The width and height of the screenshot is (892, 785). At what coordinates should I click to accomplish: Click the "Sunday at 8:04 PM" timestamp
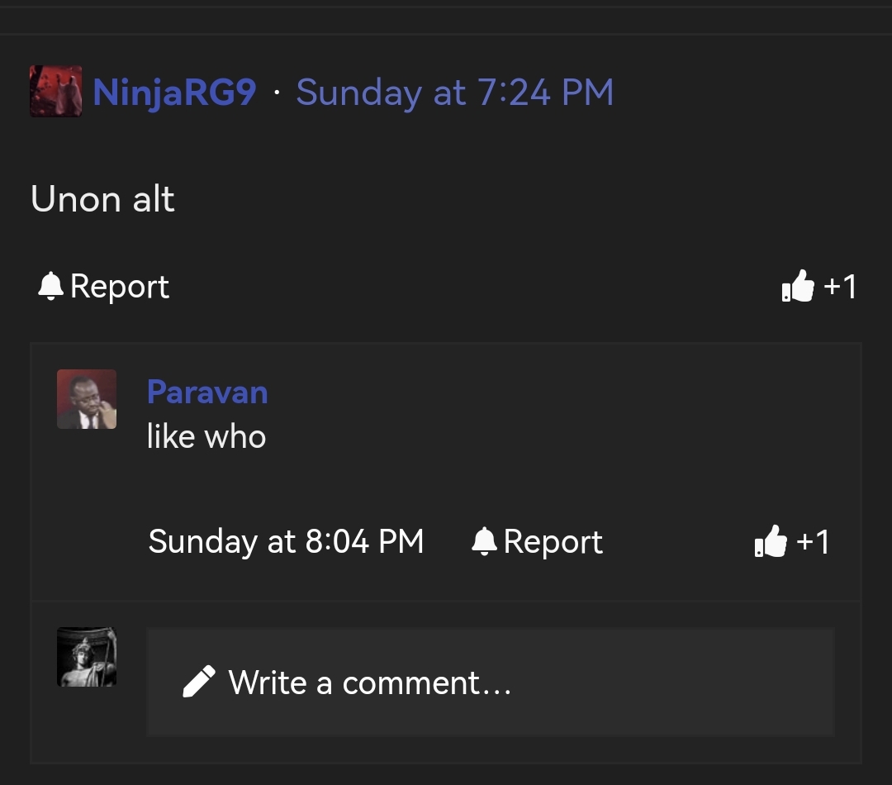(286, 542)
